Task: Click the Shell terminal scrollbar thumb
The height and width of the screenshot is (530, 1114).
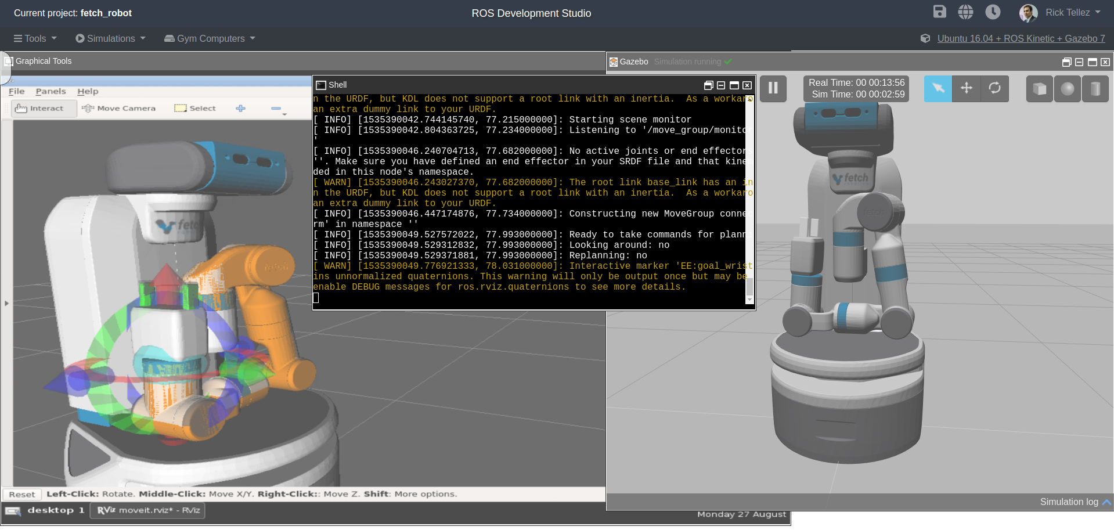Action: coord(749,287)
